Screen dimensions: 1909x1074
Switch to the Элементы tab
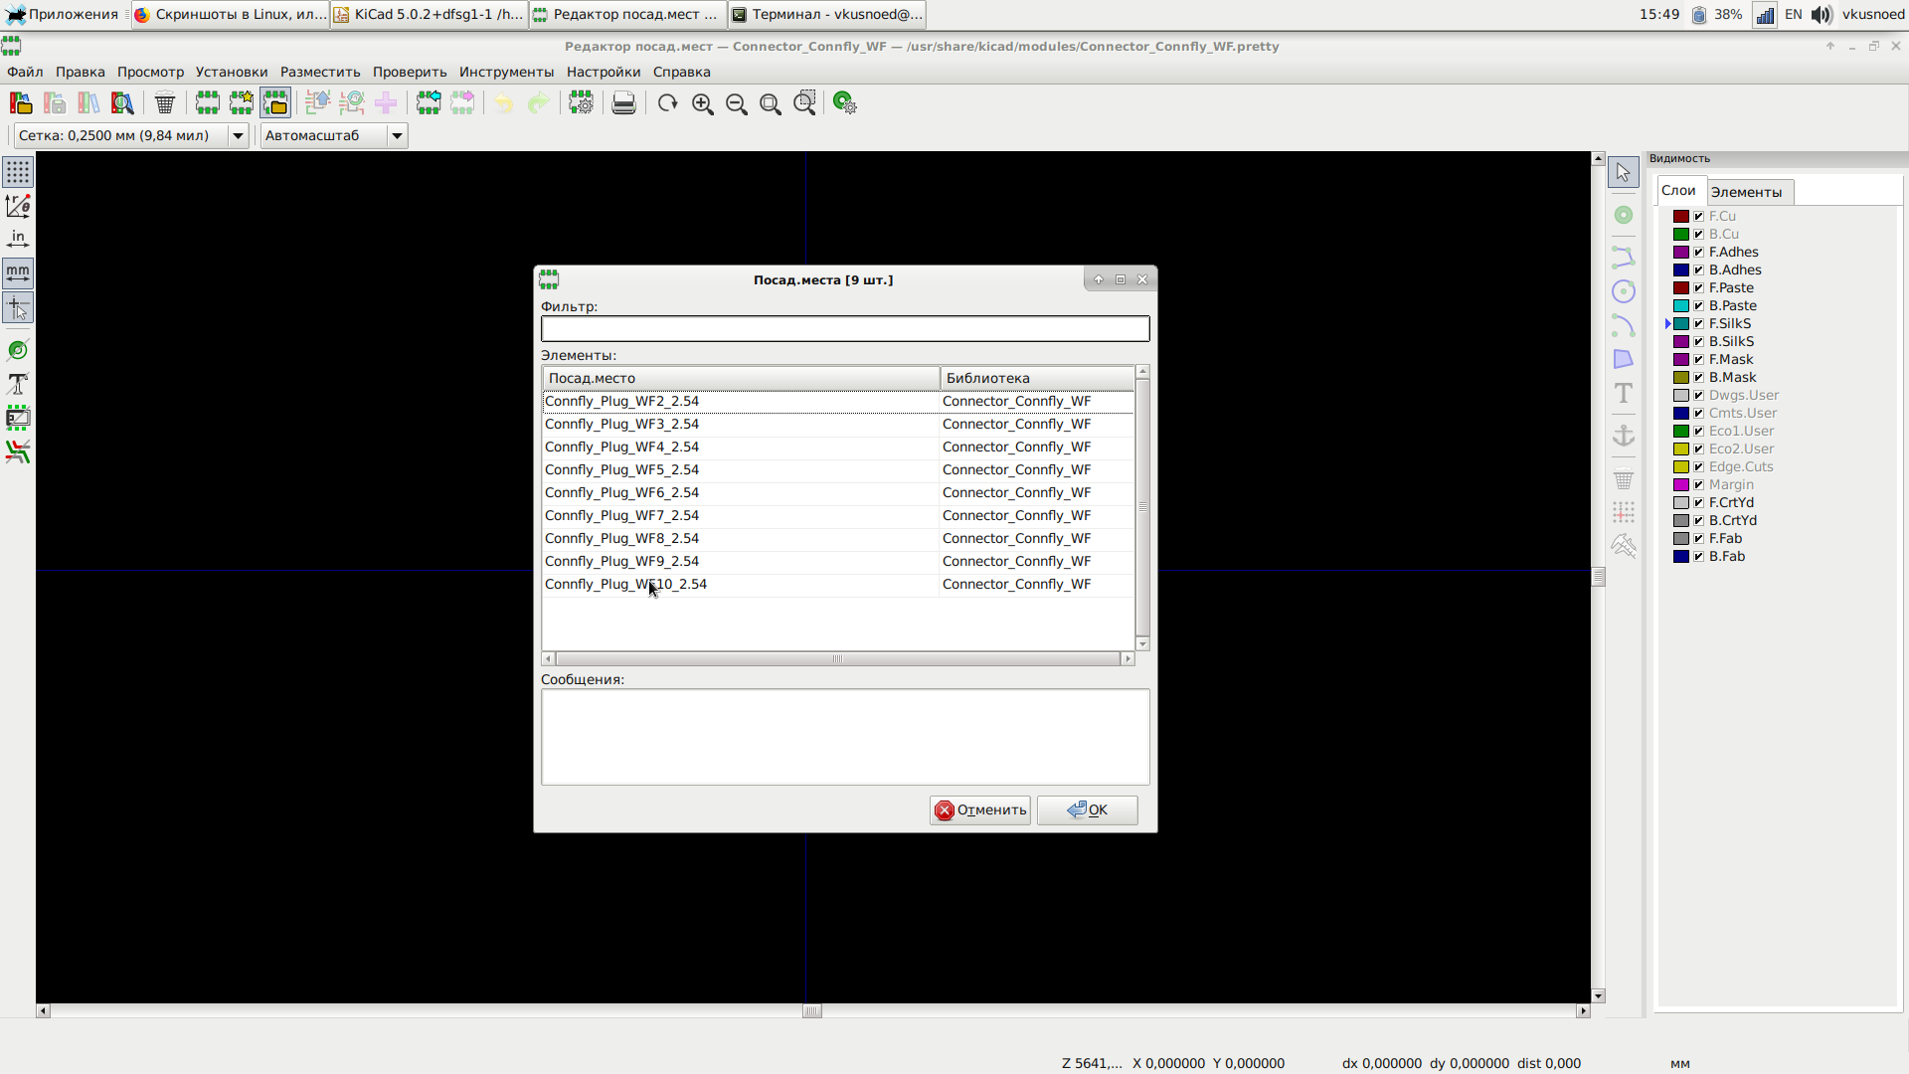pyautogui.click(x=1747, y=192)
